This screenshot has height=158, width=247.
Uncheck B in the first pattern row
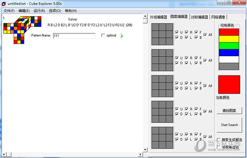click(196, 38)
